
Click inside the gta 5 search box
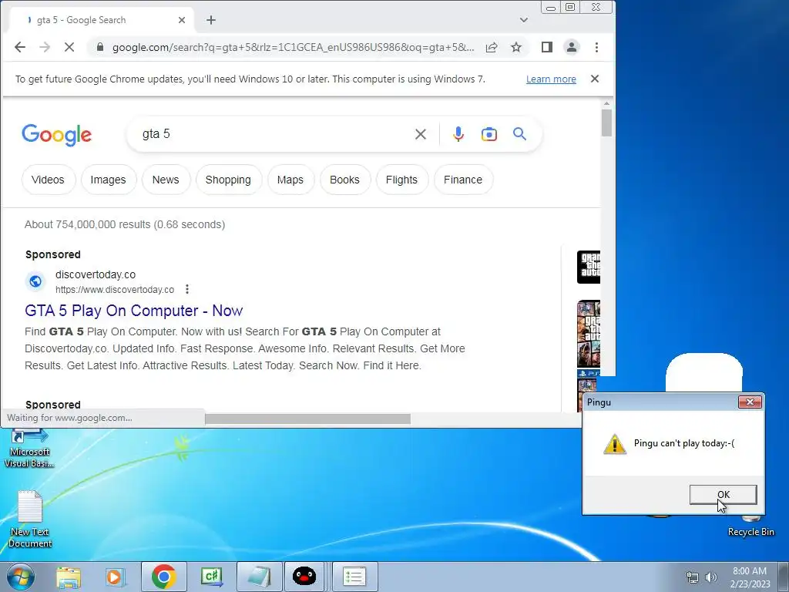tap(272, 134)
